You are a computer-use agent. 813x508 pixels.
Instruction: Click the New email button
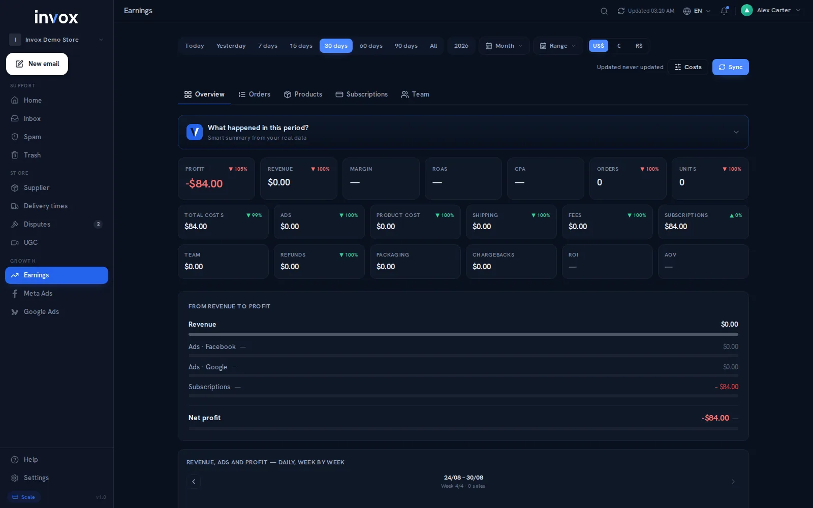click(37, 64)
